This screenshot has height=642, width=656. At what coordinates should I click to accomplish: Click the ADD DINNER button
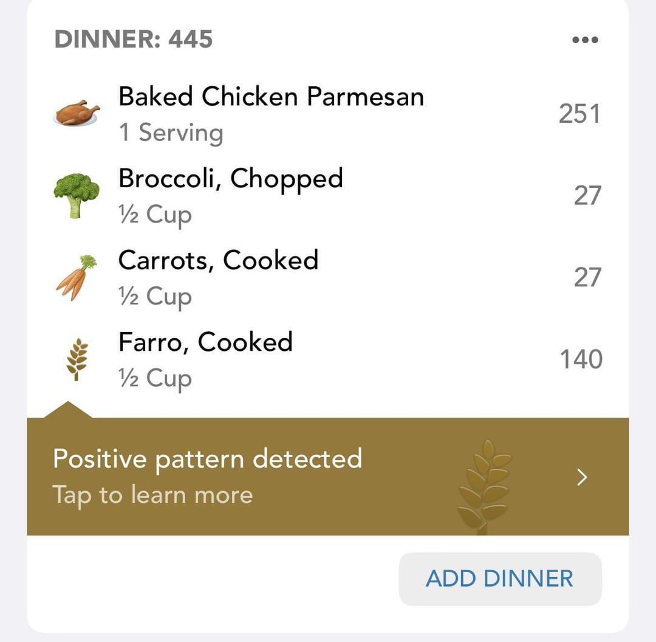point(500,579)
